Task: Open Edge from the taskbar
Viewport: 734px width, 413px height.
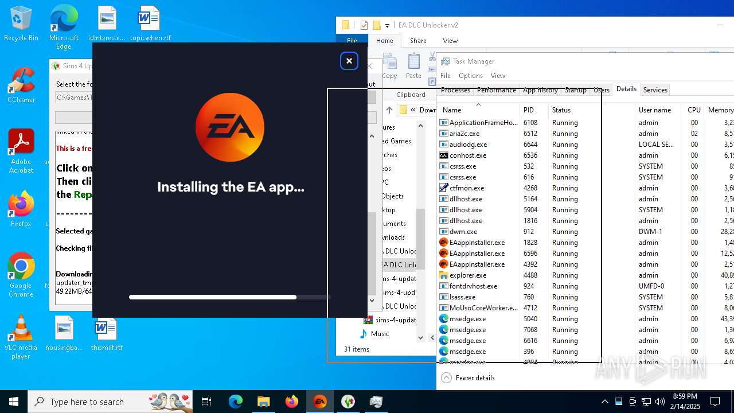Action: [236, 402]
